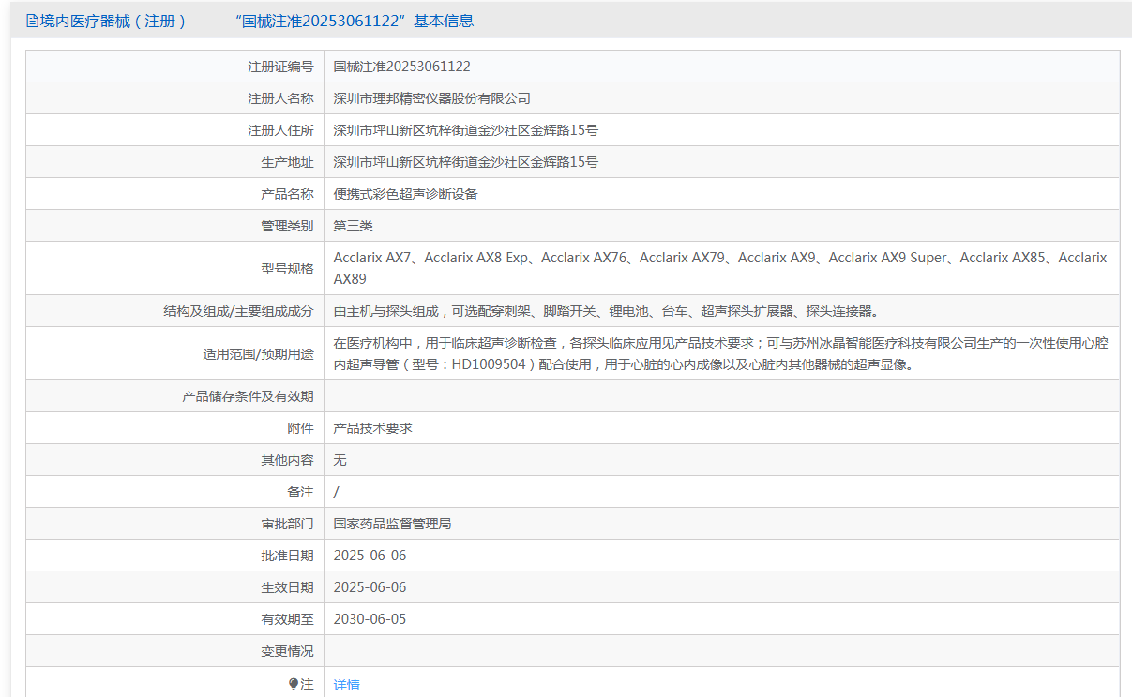Click the 批准日期 label
Image resolution: width=1132 pixels, height=697 pixels.
click(x=287, y=556)
